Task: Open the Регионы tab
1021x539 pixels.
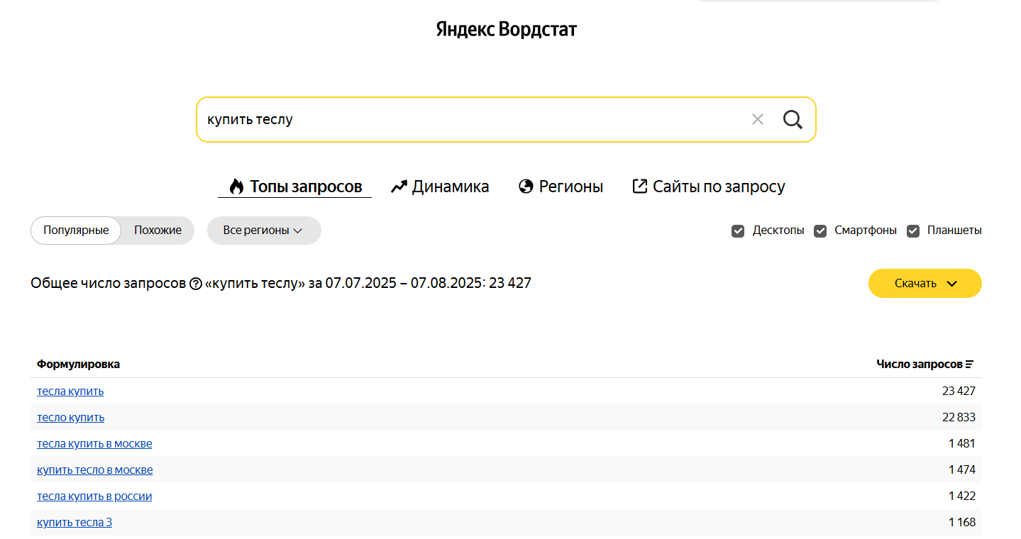Action: (561, 187)
